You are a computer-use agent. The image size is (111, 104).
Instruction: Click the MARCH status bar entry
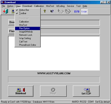(x=75, y=102)
